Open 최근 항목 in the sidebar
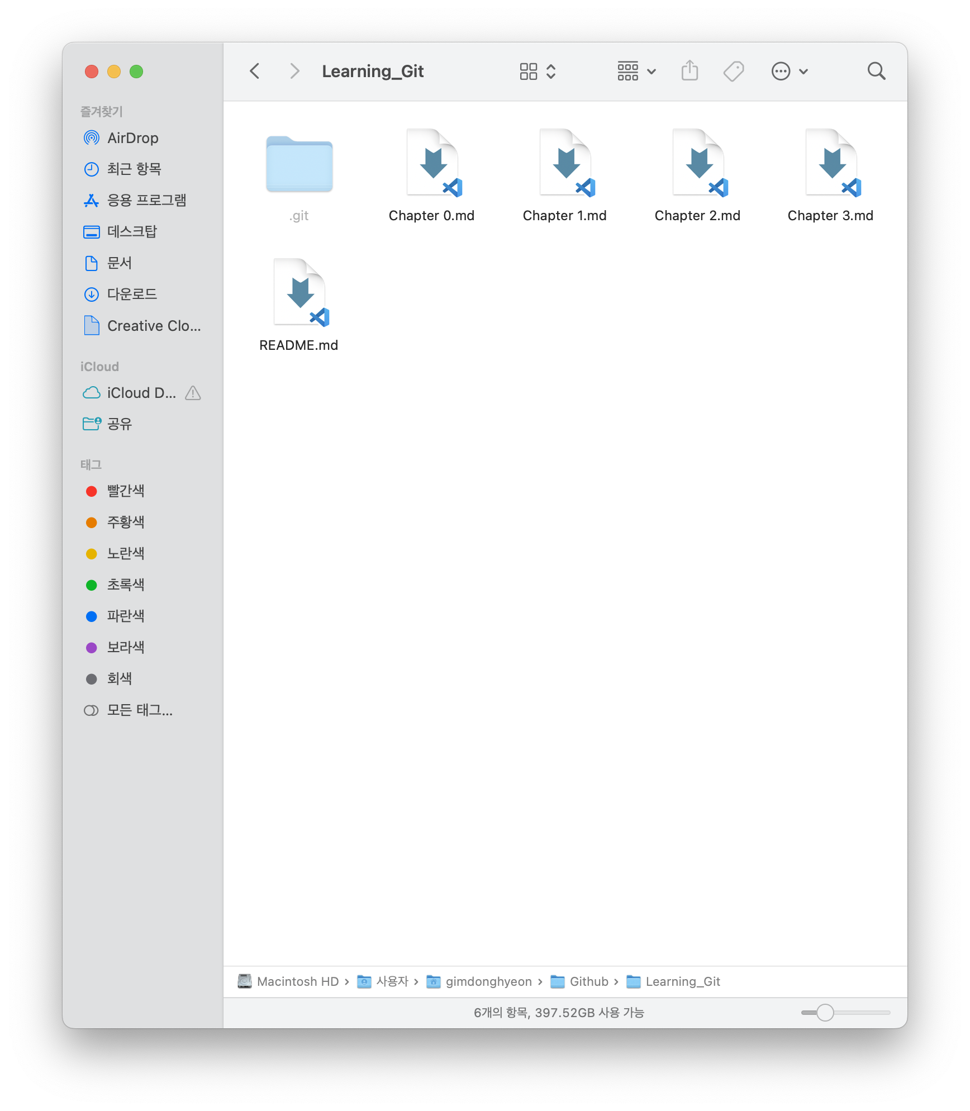The image size is (970, 1111). point(142,169)
